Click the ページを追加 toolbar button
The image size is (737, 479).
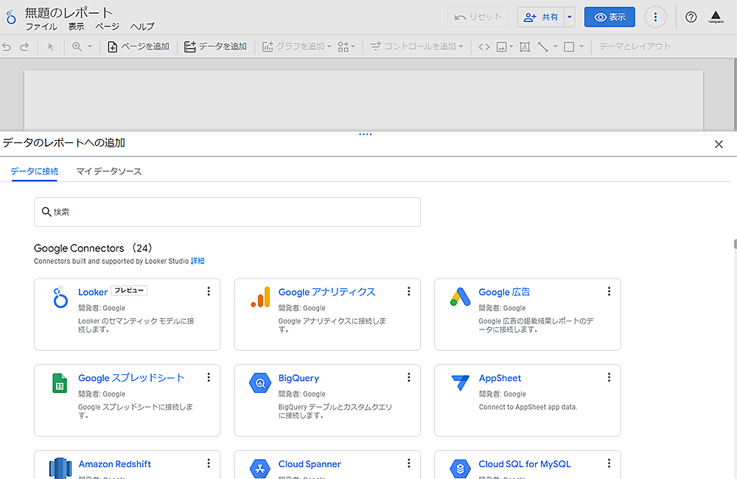click(138, 46)
